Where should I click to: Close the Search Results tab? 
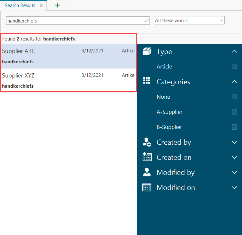41,5
